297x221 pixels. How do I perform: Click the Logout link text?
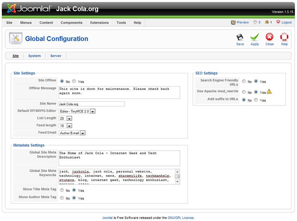click(287, 22)
